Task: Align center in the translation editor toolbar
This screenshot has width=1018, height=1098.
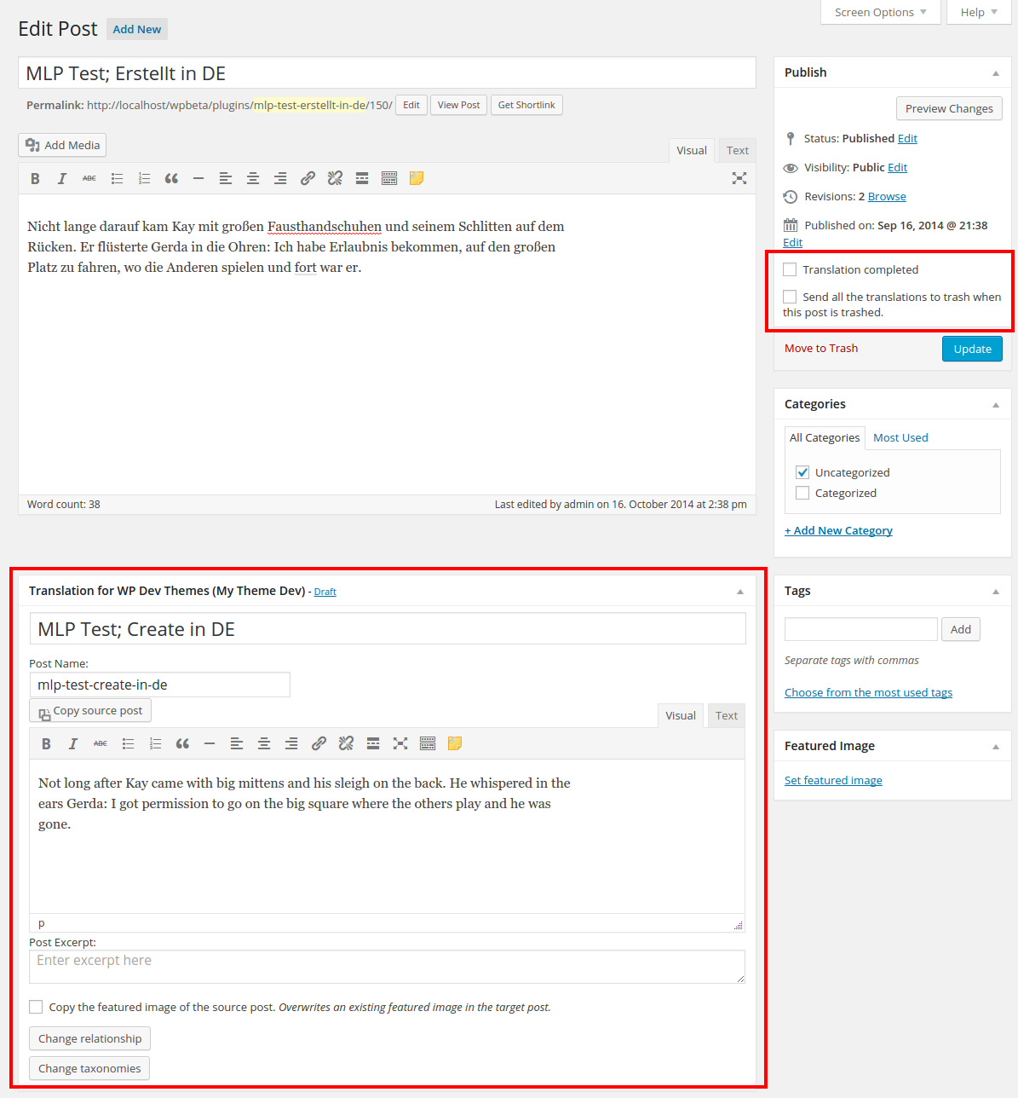Action: 264,743
